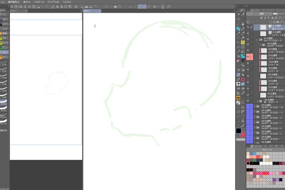
Task: Click the Undo icon in command bar
Action: (x=96, y=7)
